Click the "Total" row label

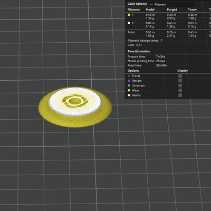point(131,32)
